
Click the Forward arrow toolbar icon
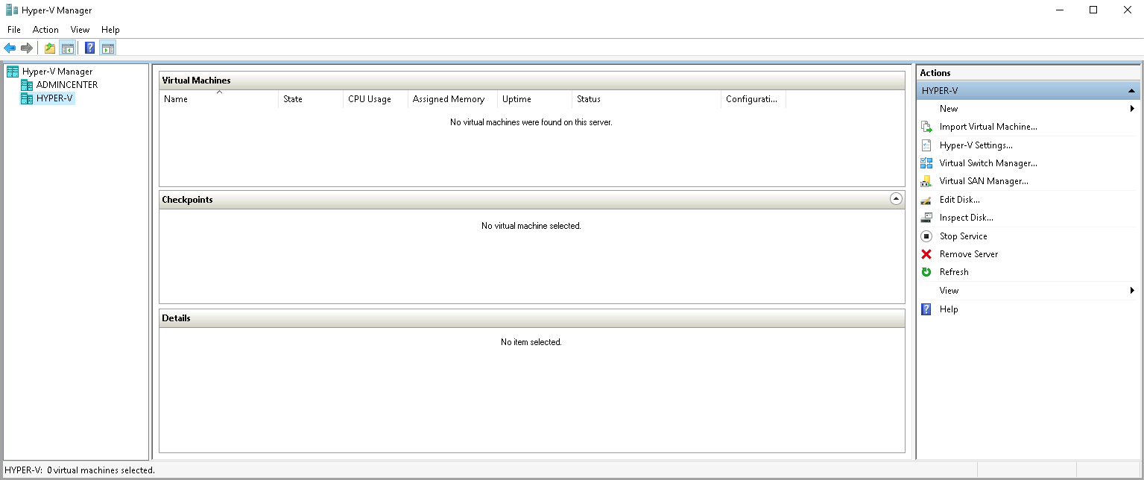pyautogui.click(x=27, y=48)
